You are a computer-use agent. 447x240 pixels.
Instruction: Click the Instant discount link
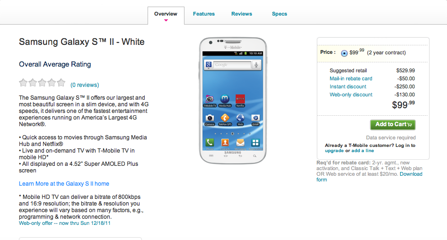[x=348, y=86]
